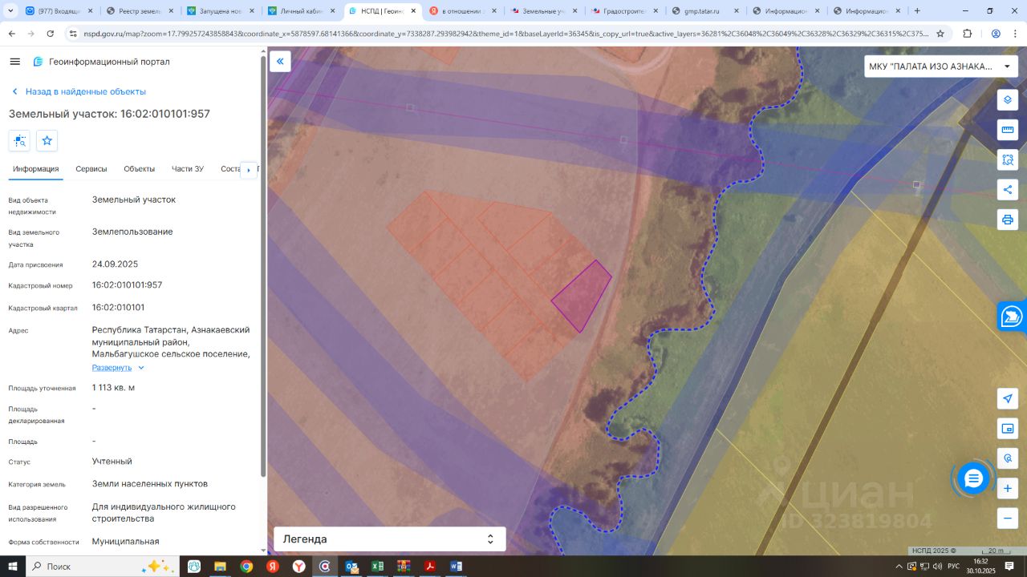The height and width of the screenshot is (577, 1027).
Task: Open Outlook from the taskbar
Action: (351, 567)
